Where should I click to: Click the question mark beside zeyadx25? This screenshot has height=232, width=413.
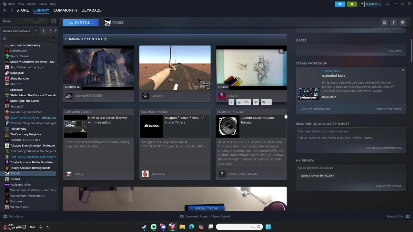click(x=362, y=4)
